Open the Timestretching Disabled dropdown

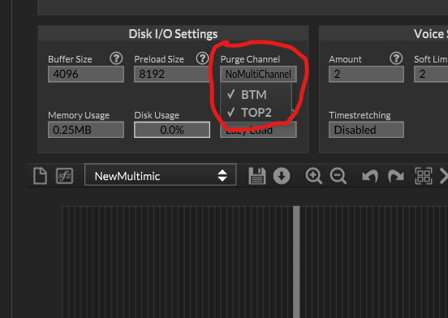[366, 130]
